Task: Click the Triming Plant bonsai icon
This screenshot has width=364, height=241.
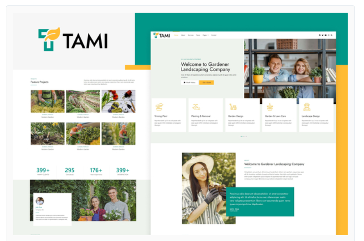Action: pos(159,107)
